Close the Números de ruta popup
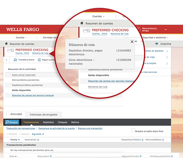 (132, 42)
